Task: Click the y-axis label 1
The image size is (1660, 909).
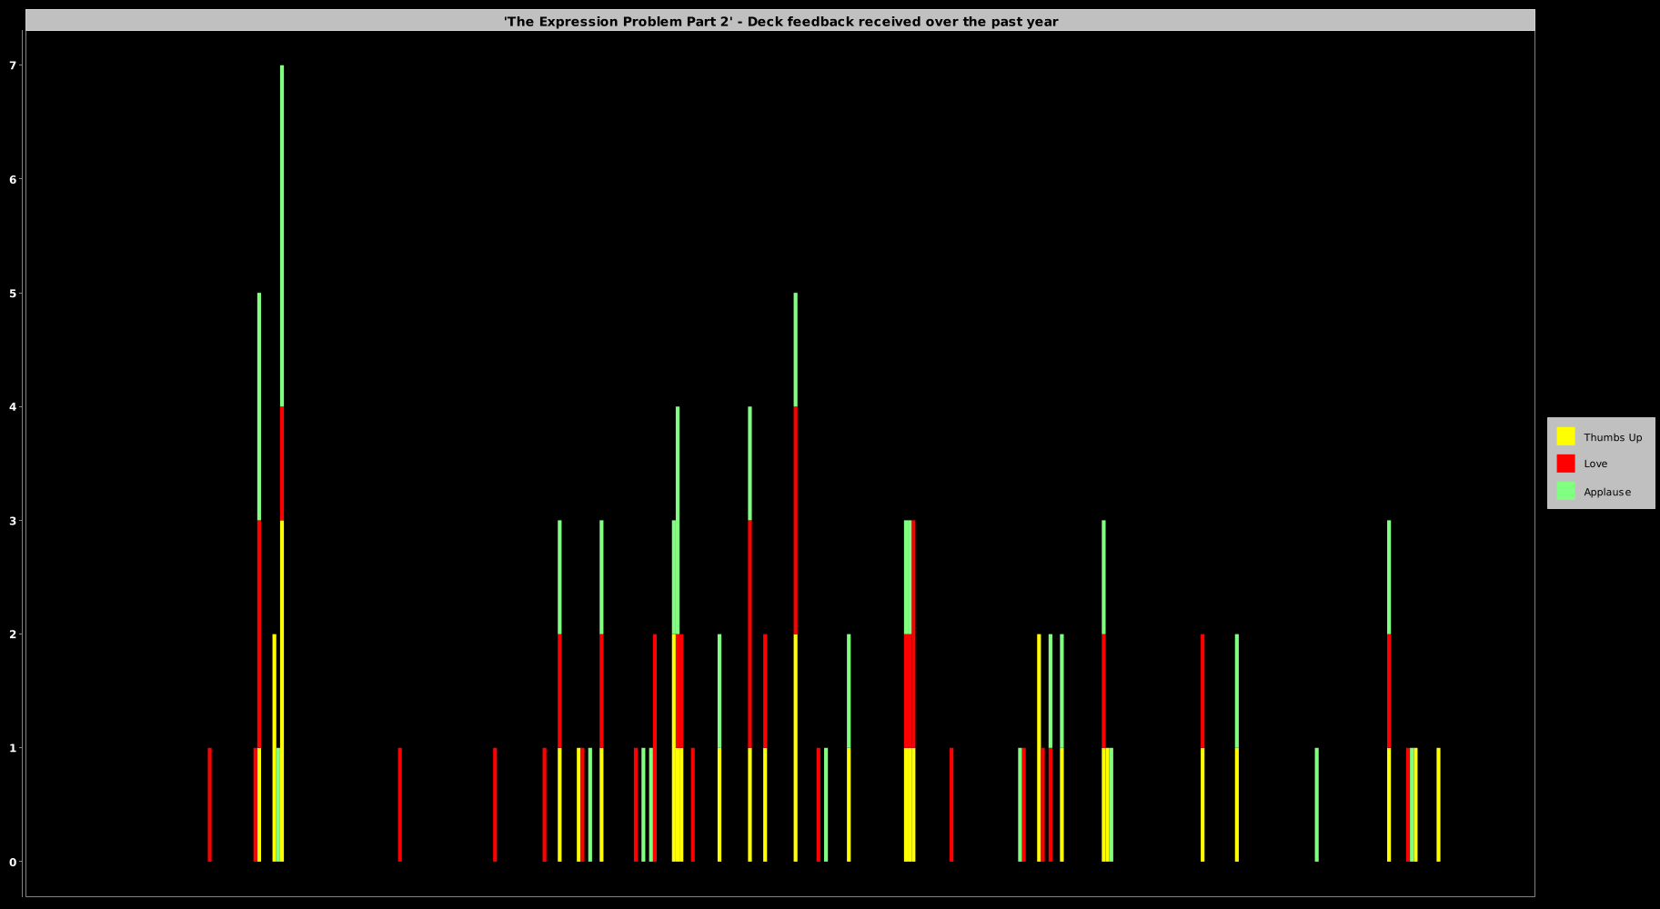Action: 14,747
